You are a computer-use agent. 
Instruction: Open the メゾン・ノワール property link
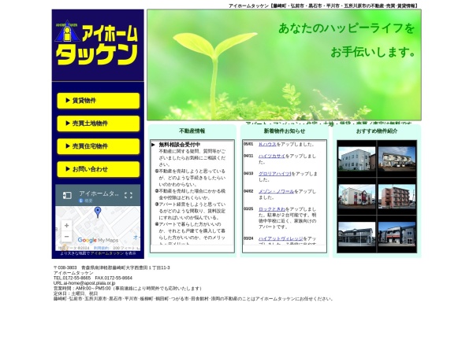276,191
